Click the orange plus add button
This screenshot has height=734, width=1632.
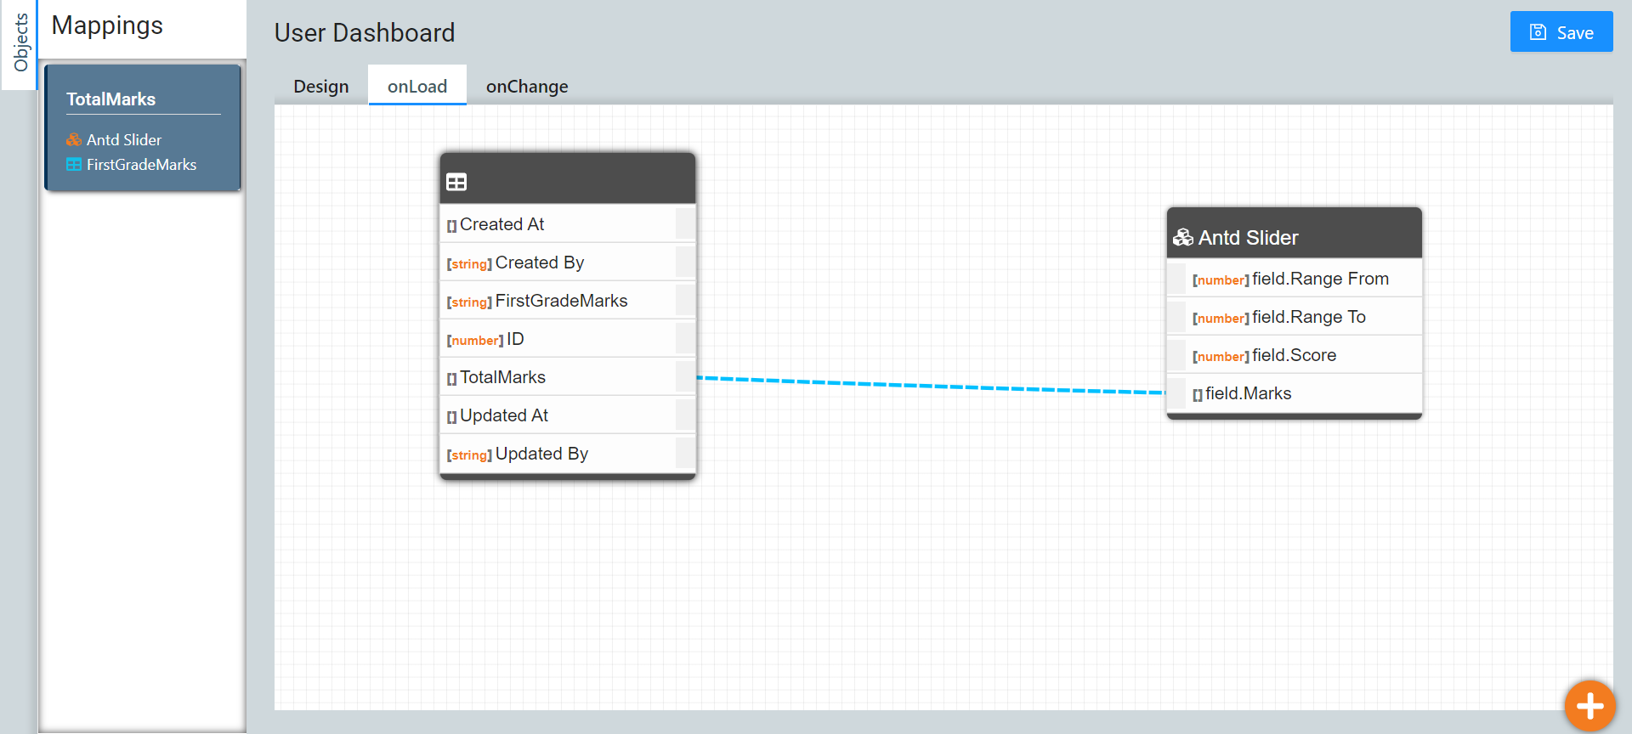[1589, 705]
